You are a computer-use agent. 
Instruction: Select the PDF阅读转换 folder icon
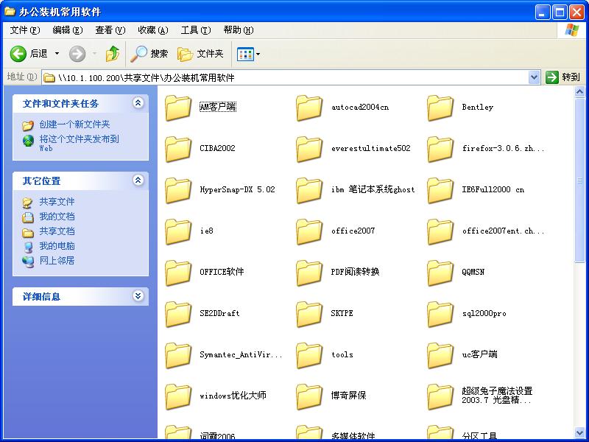click(309, 273)
